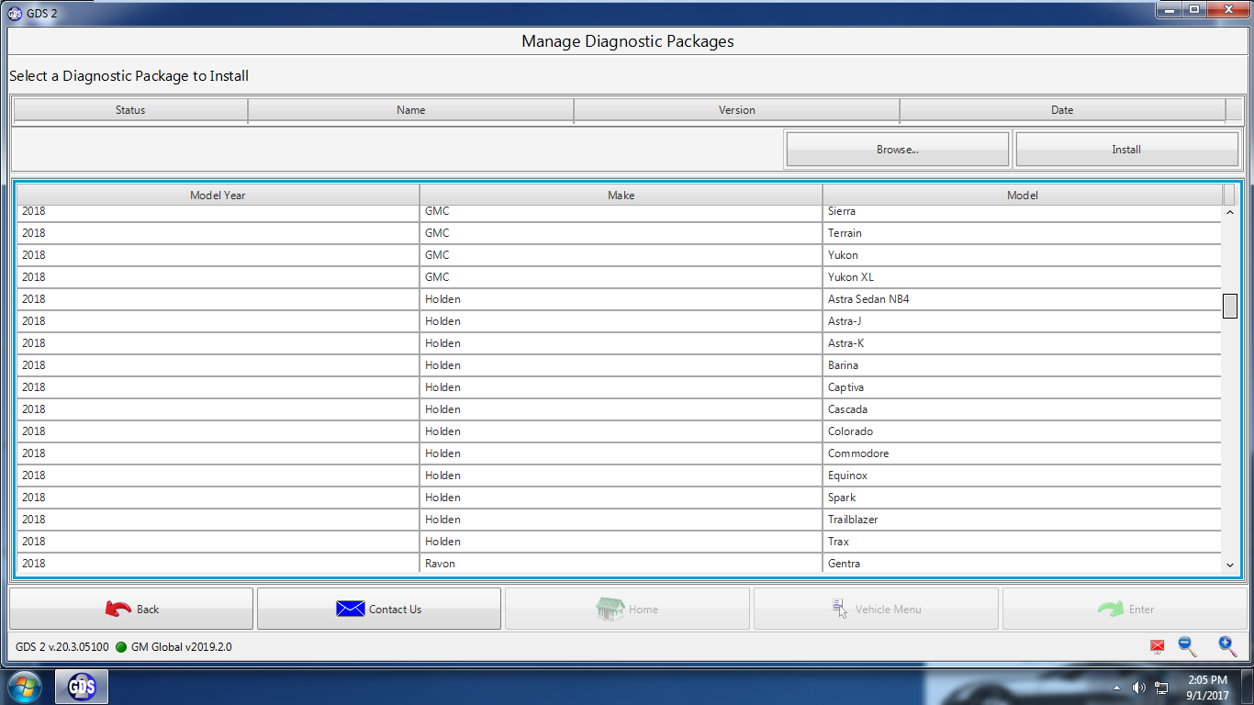Viewport: 1254px width, 705px height.
Task: Select Holden Astra Sedan NB4 row
Action: tap(619, 299)
